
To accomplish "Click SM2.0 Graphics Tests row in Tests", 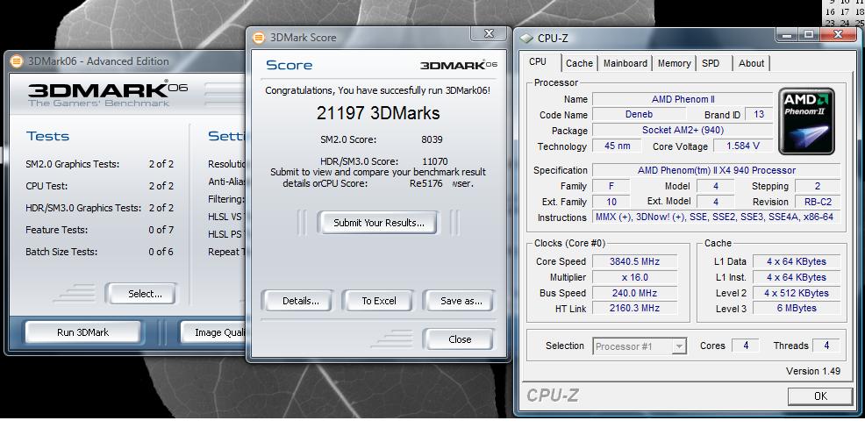I will tap(99, 165).
